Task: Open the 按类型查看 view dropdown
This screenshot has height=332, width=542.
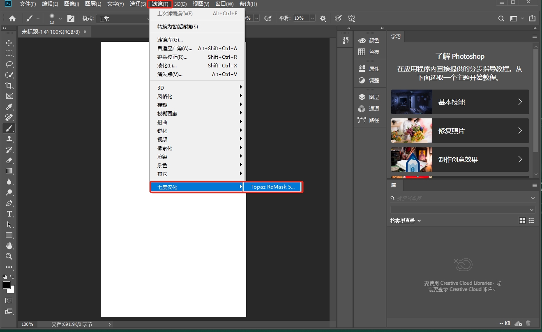Action: coord(406,221)
